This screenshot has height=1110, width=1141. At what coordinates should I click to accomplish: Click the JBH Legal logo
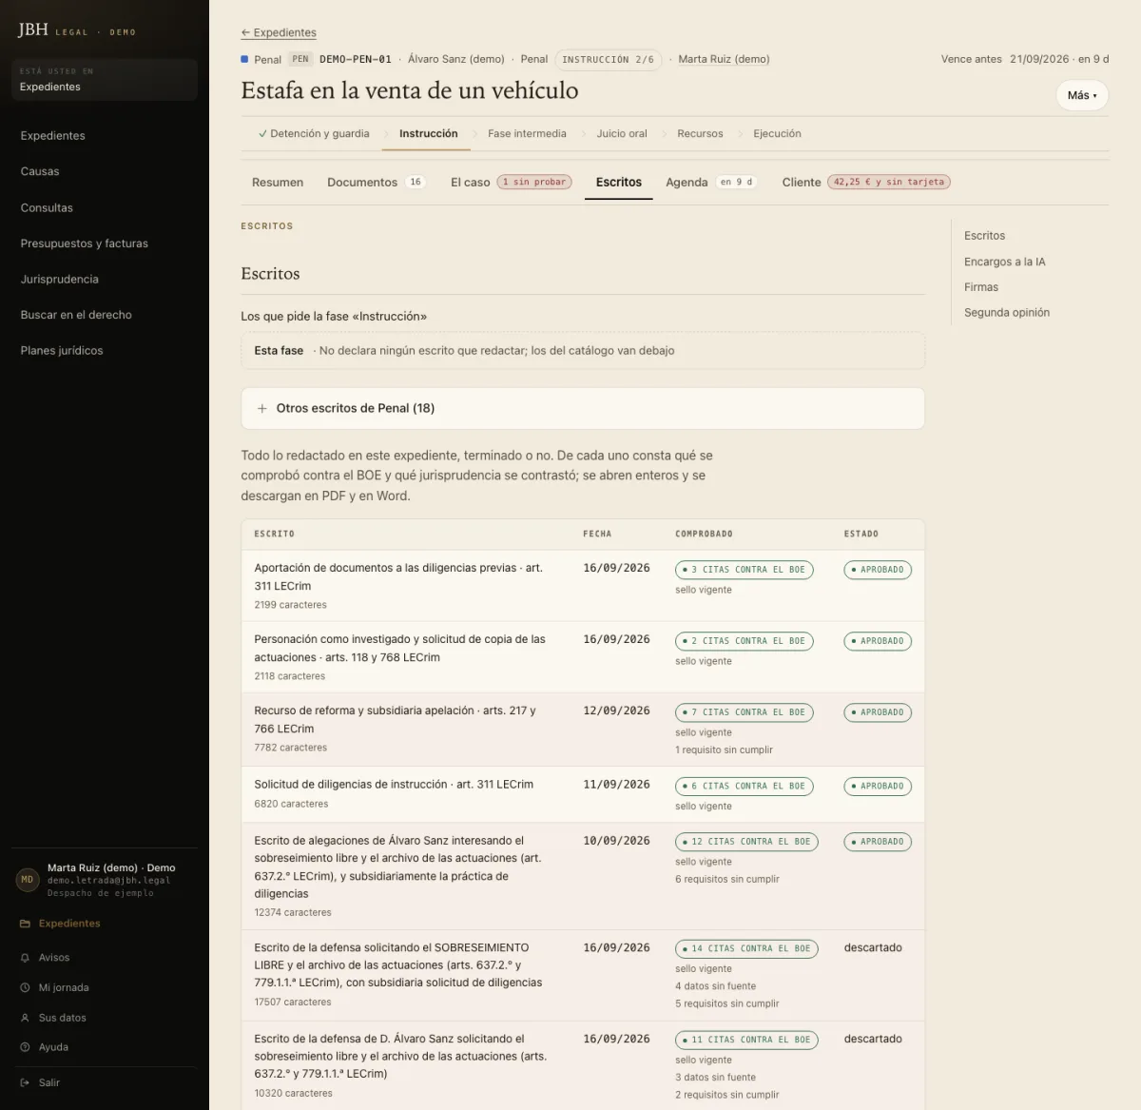[77, 30]
